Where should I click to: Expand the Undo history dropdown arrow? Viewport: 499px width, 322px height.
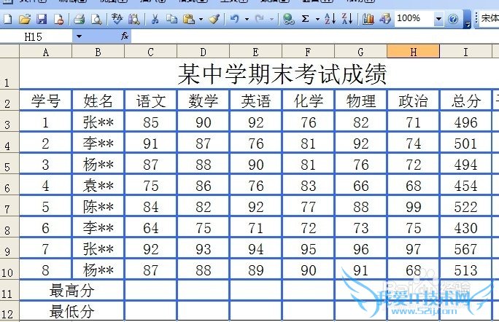247,19
